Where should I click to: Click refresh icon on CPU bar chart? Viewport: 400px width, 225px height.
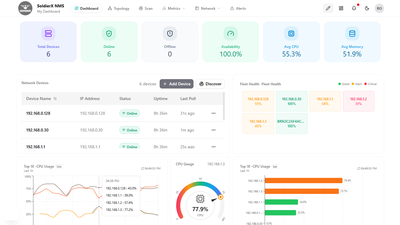(x=359, y=169)
